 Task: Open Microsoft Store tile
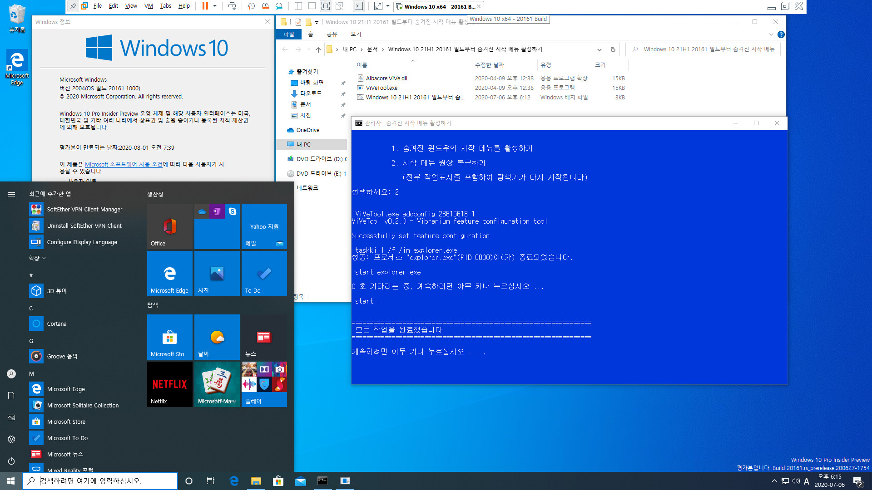pyautogui.click(x=170, y=337)
